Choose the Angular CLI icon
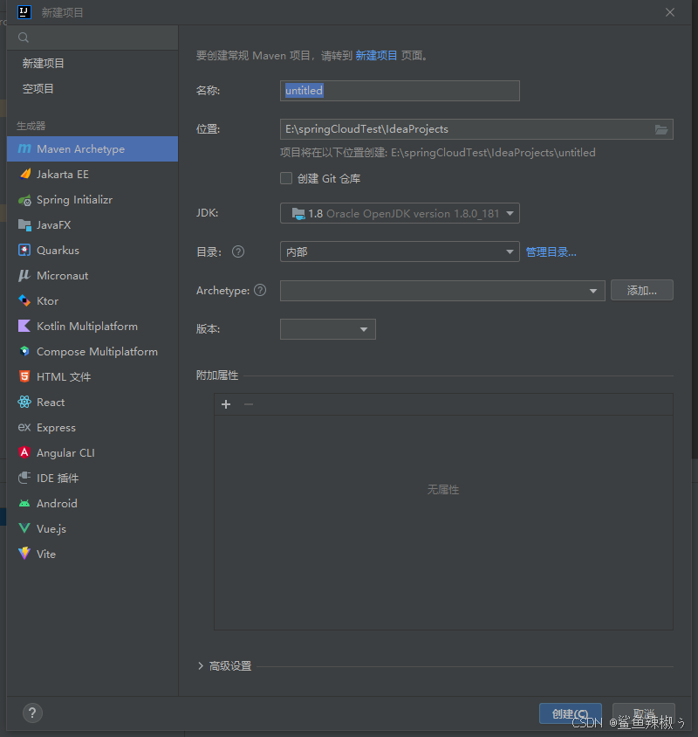Image resolution: width=698 pixels, height=737 pixels. [24, 452]
